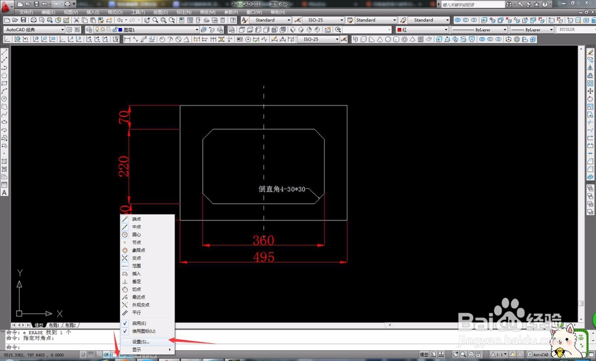Viewport: 596px width, 361px height.
Task: Open the multileader style Standard dropdown
Action: (429, 20)
